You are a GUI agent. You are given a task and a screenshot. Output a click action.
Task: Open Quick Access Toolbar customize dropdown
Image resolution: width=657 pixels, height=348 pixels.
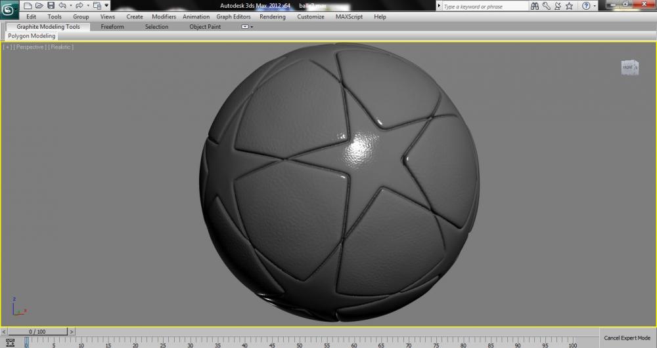(x=106, y=6)
